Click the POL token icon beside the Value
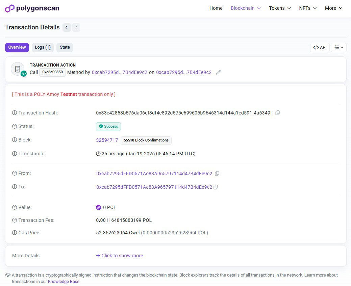 pos(98,207)
